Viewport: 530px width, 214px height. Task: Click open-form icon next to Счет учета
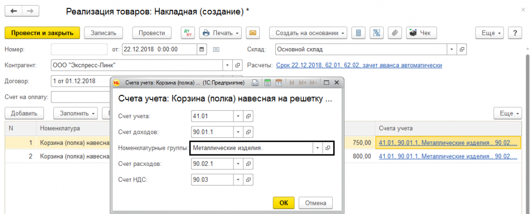click(x=248, y=116)
